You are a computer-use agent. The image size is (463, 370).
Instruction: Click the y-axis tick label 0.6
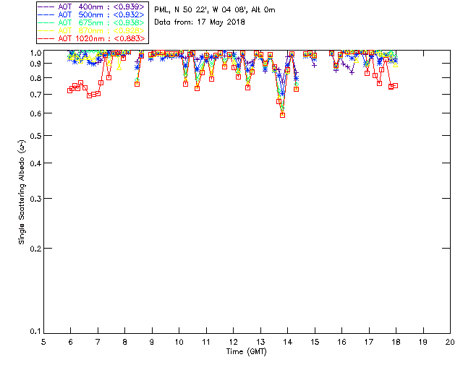click(35, 113)
